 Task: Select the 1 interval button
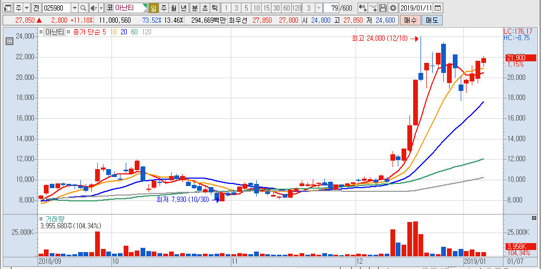click(x=226, y=7)
